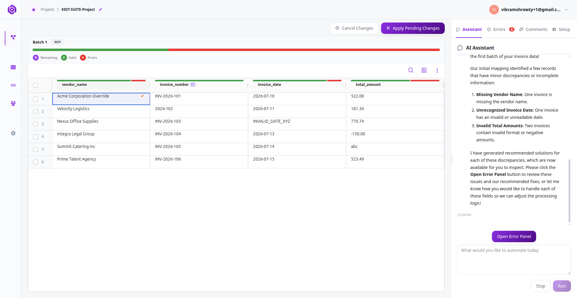Toggle the select-all rows checkbox

pyautogui.click(x=35, y=85)
